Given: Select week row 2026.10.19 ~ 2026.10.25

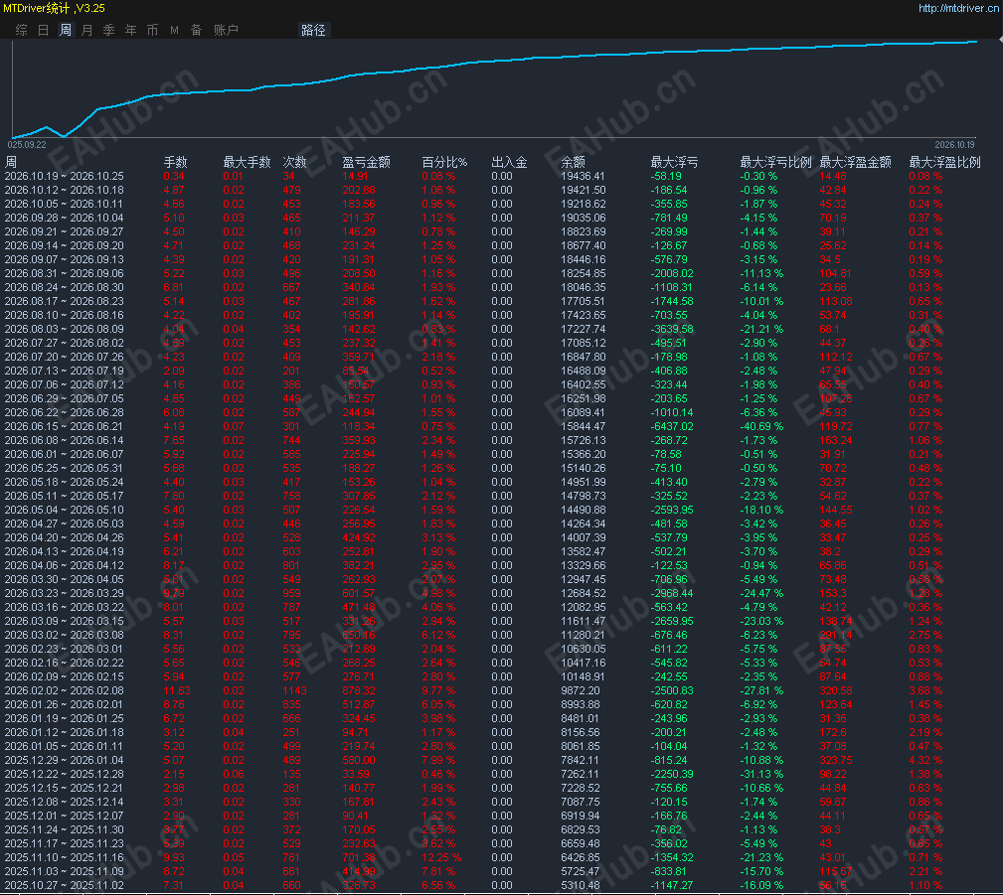Looking at the screenshot, I should 492,177.
